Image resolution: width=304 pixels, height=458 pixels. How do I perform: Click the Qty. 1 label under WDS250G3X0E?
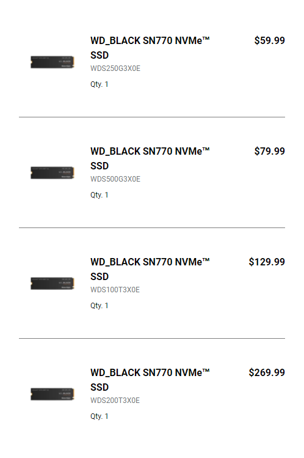click(x=99, y=84)
